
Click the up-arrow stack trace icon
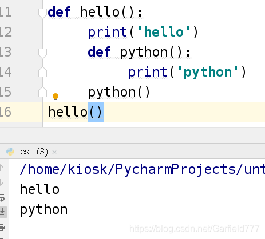coord(2,168)
